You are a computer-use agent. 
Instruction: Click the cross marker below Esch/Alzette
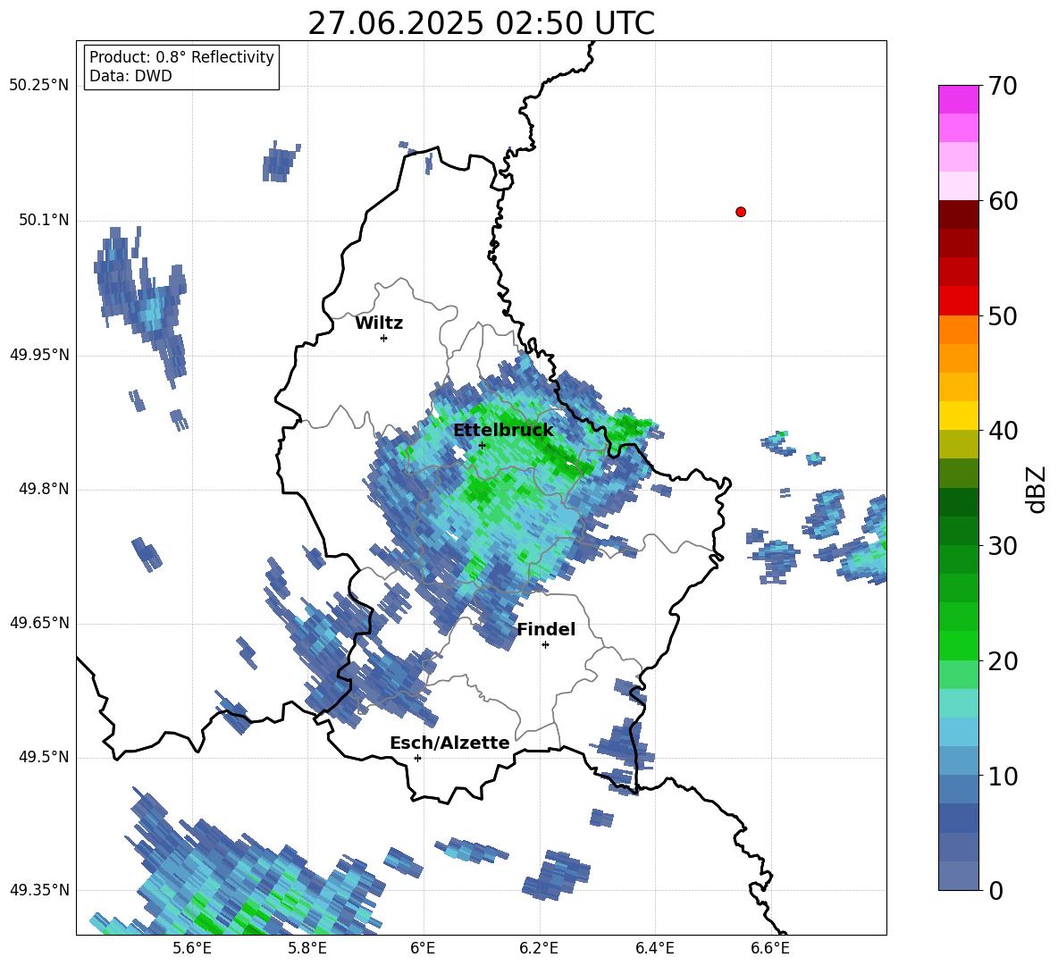(x=417, y=758)
